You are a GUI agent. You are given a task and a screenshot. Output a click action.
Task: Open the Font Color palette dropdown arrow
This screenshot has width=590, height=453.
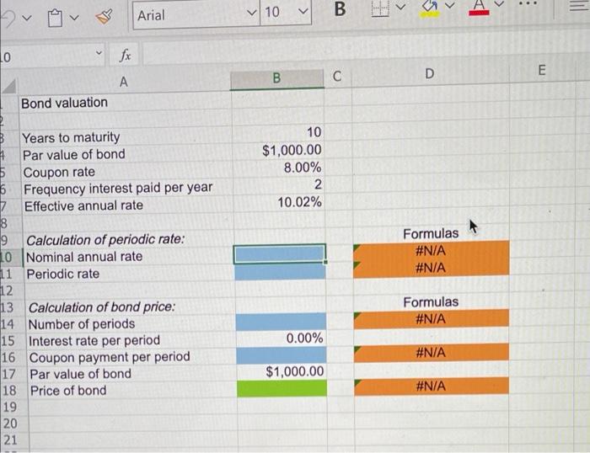click(499, 4)
